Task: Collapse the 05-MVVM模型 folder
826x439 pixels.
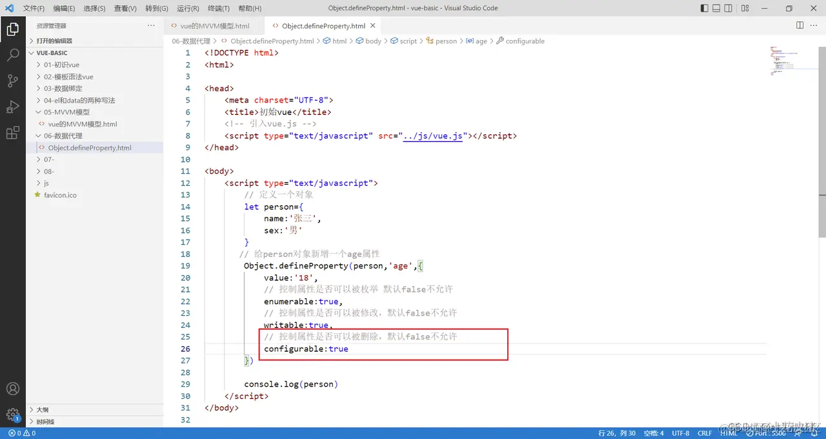Action: point(94,112)
